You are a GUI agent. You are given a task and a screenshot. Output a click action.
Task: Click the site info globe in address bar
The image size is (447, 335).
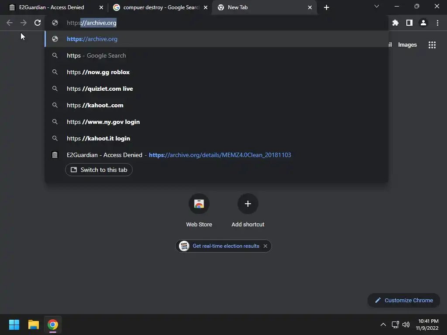(55, 23)
